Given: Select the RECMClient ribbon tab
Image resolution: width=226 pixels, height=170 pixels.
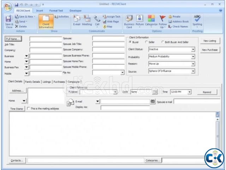Looking at the screenshot, I should coord(23,11).
